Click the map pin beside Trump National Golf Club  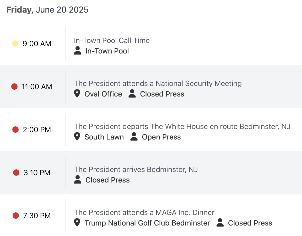click(x=77, y=223)
